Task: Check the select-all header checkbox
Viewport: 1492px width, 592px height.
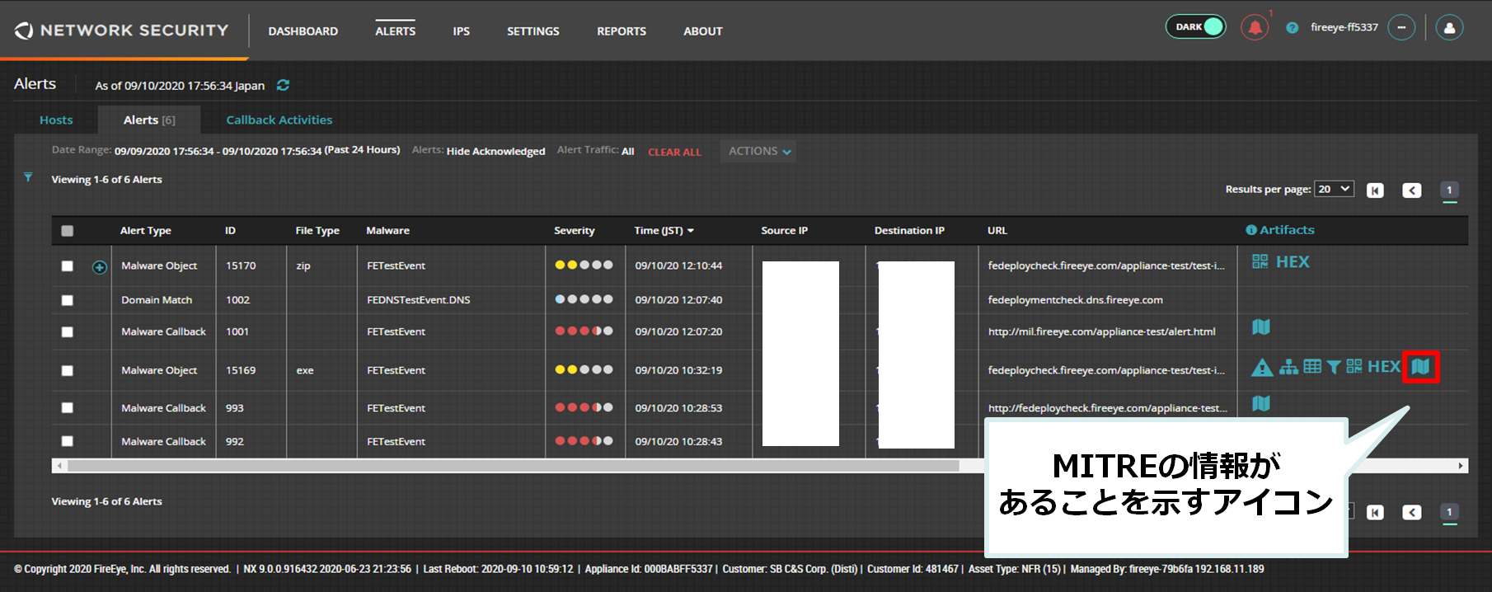Action: point(68,231)
